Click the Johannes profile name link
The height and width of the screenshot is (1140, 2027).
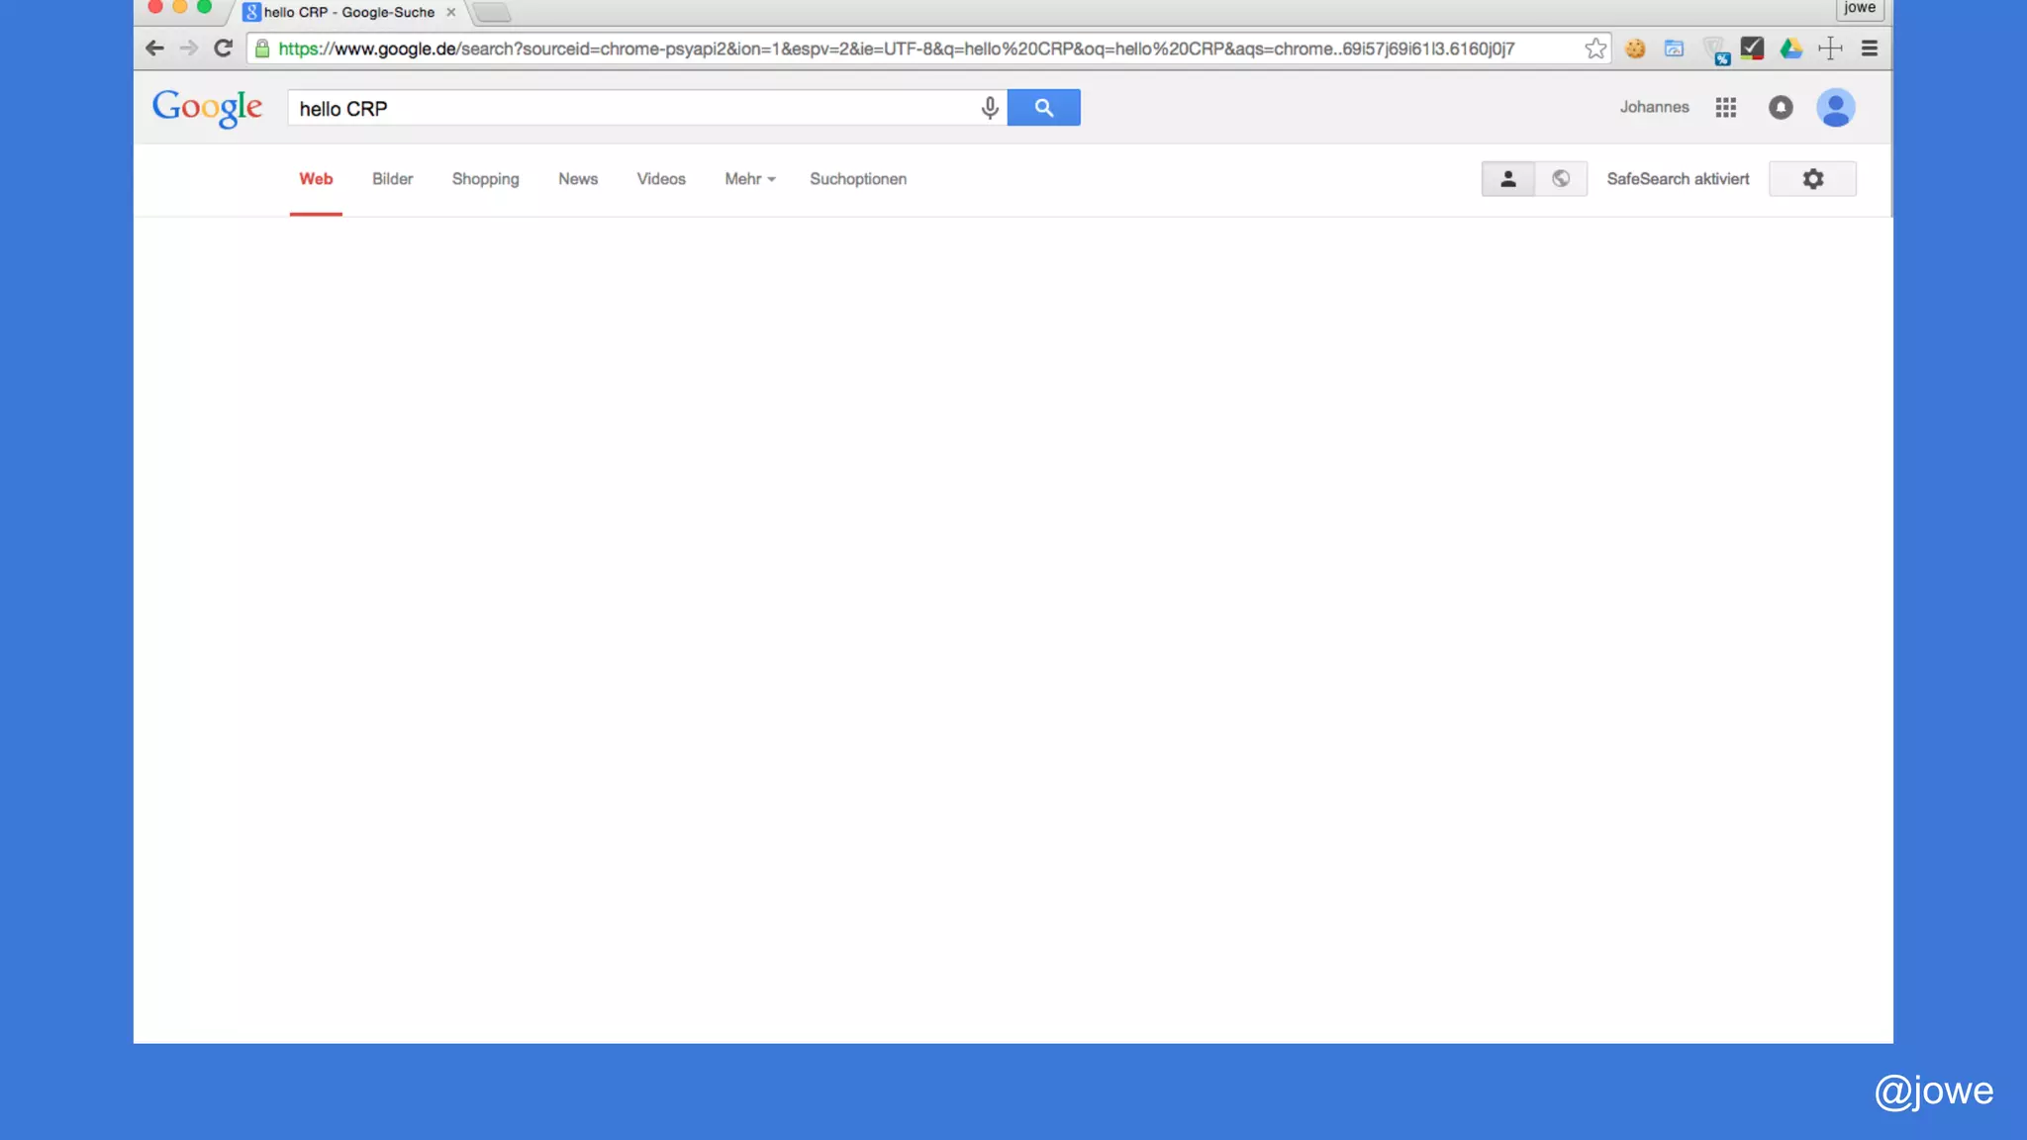pyautogui.click(x=1654, y=108)
